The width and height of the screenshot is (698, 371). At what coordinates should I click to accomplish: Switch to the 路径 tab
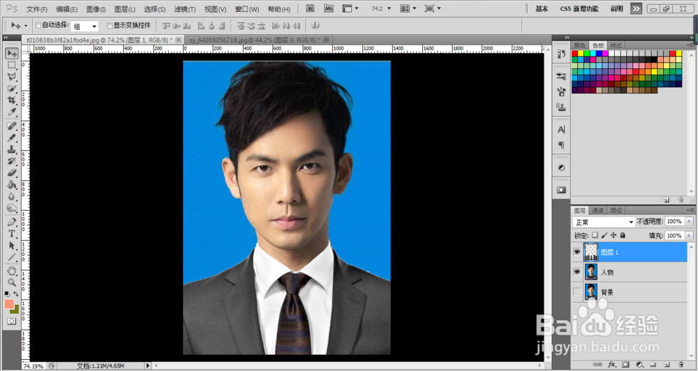(616, 211)
